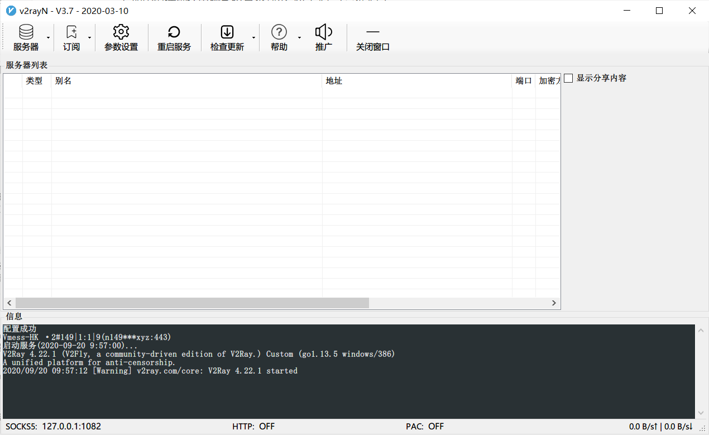709x435 pixels.
Task: Click the log panel scroll-down arrow
Action: click(x=702, y=413)
